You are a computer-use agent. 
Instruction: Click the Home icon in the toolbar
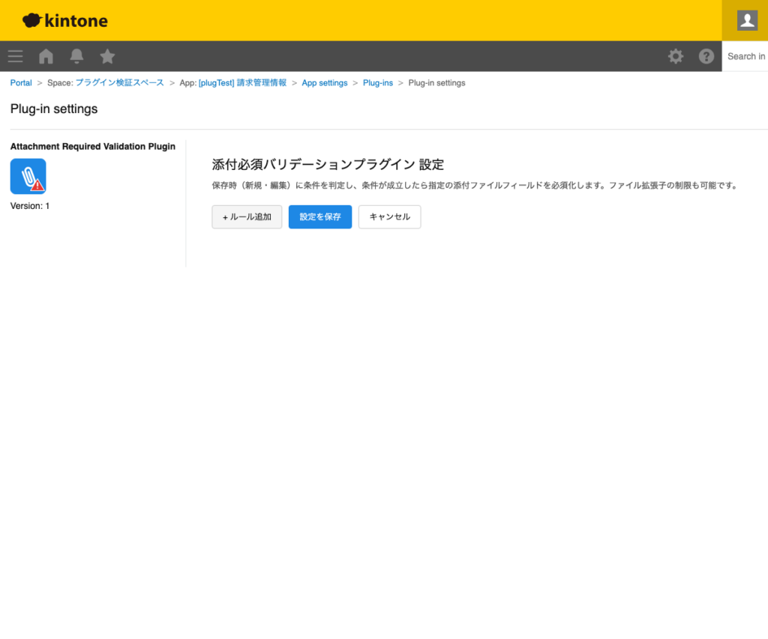click(46, 56)
